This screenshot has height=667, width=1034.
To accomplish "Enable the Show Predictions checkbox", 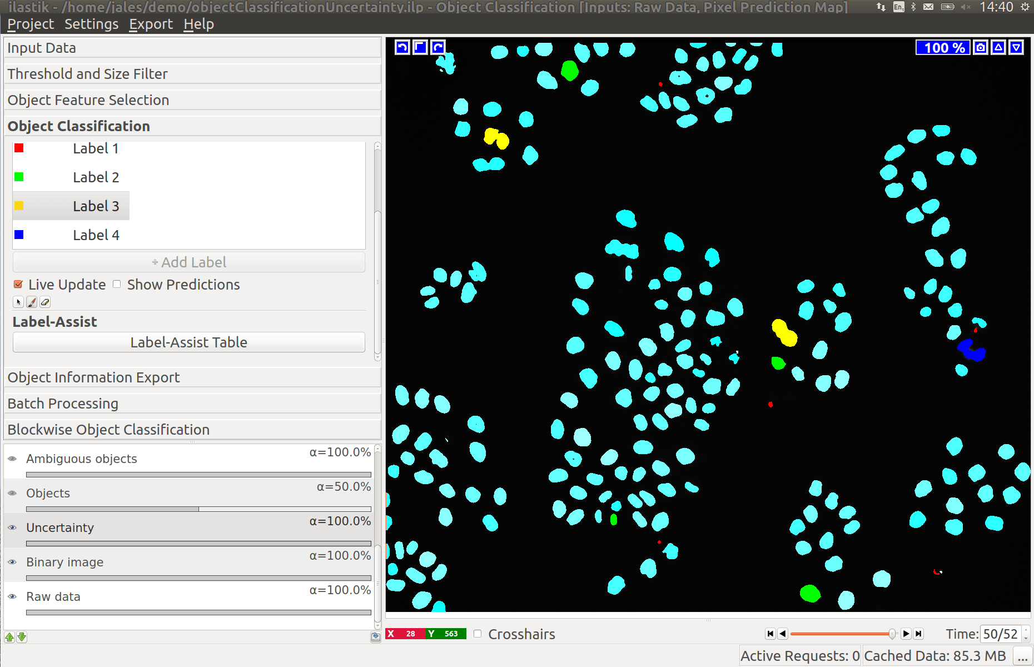I will coord(117,284).
